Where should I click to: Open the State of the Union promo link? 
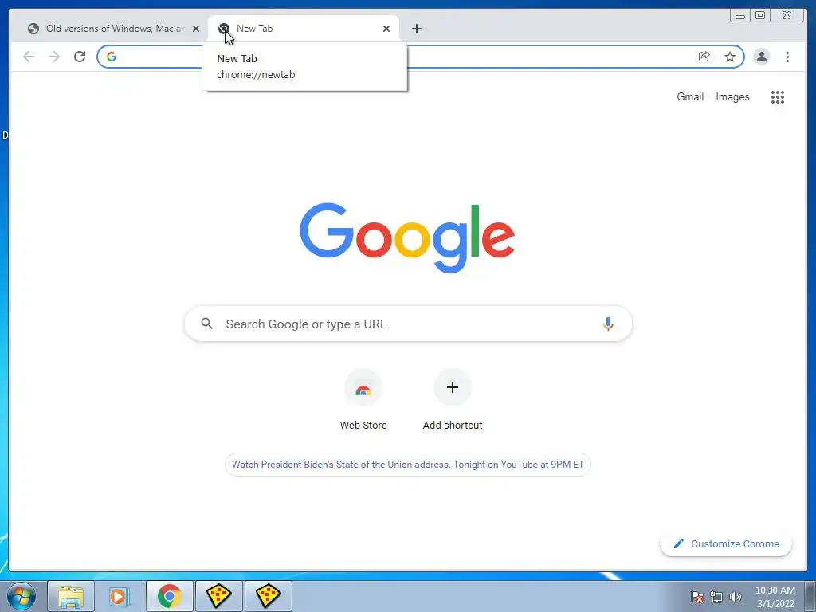[x=408, y=465]
